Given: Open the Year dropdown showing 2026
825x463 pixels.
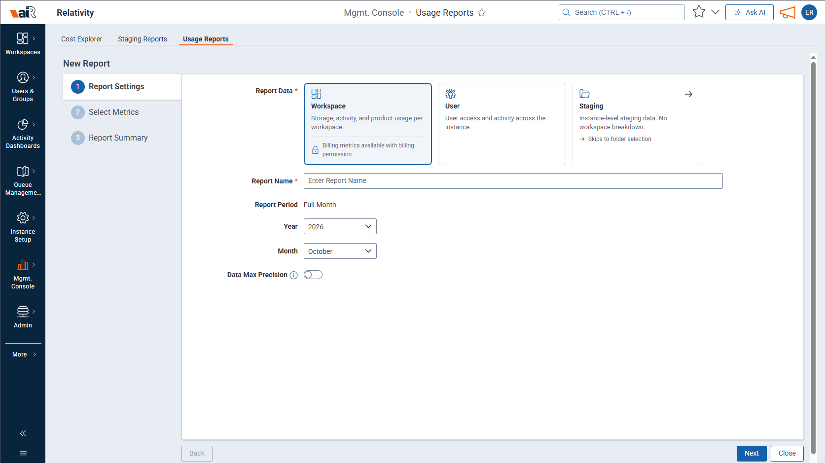Looking at the screenshot, I should (x=340, y=226).
